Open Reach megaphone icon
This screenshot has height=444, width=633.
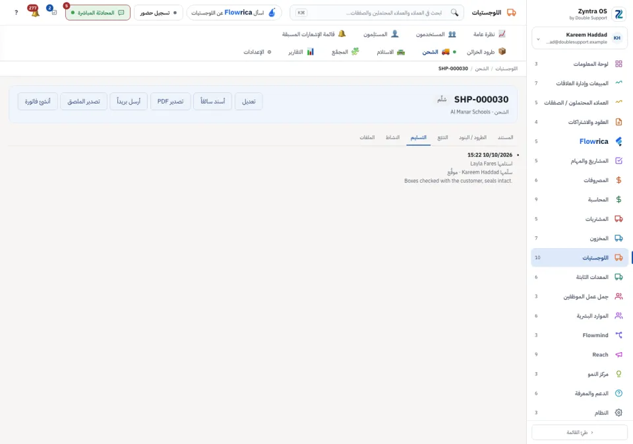point(618,354)
